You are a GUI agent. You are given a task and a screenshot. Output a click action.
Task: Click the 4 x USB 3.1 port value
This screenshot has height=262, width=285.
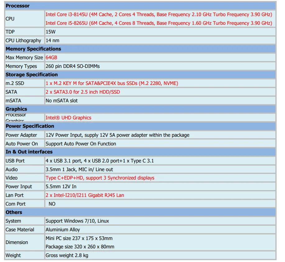click(99, 161)
